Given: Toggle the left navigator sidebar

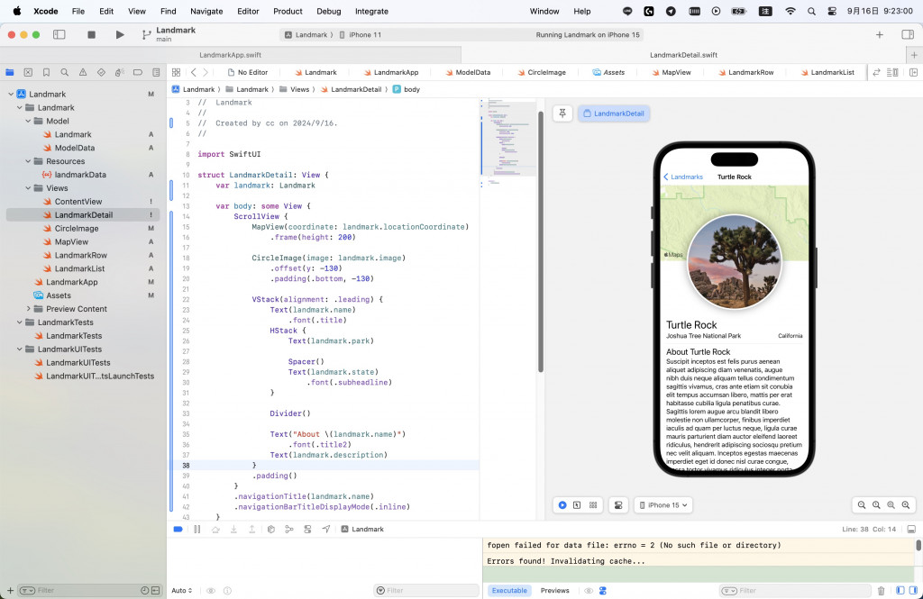Looking at the screenshot, I should point(59,34).
